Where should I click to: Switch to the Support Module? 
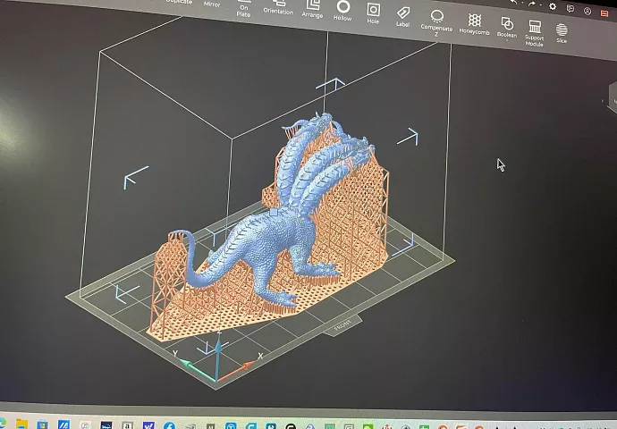[535, 33]
